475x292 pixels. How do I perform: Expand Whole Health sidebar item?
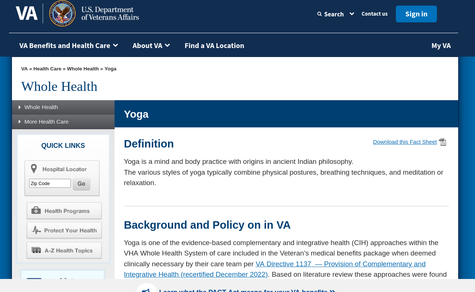click(x=41, y=107)
